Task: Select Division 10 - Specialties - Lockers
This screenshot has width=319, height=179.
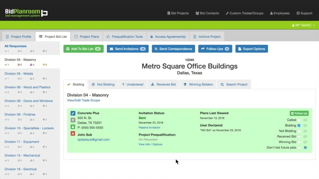Action: 29,128
